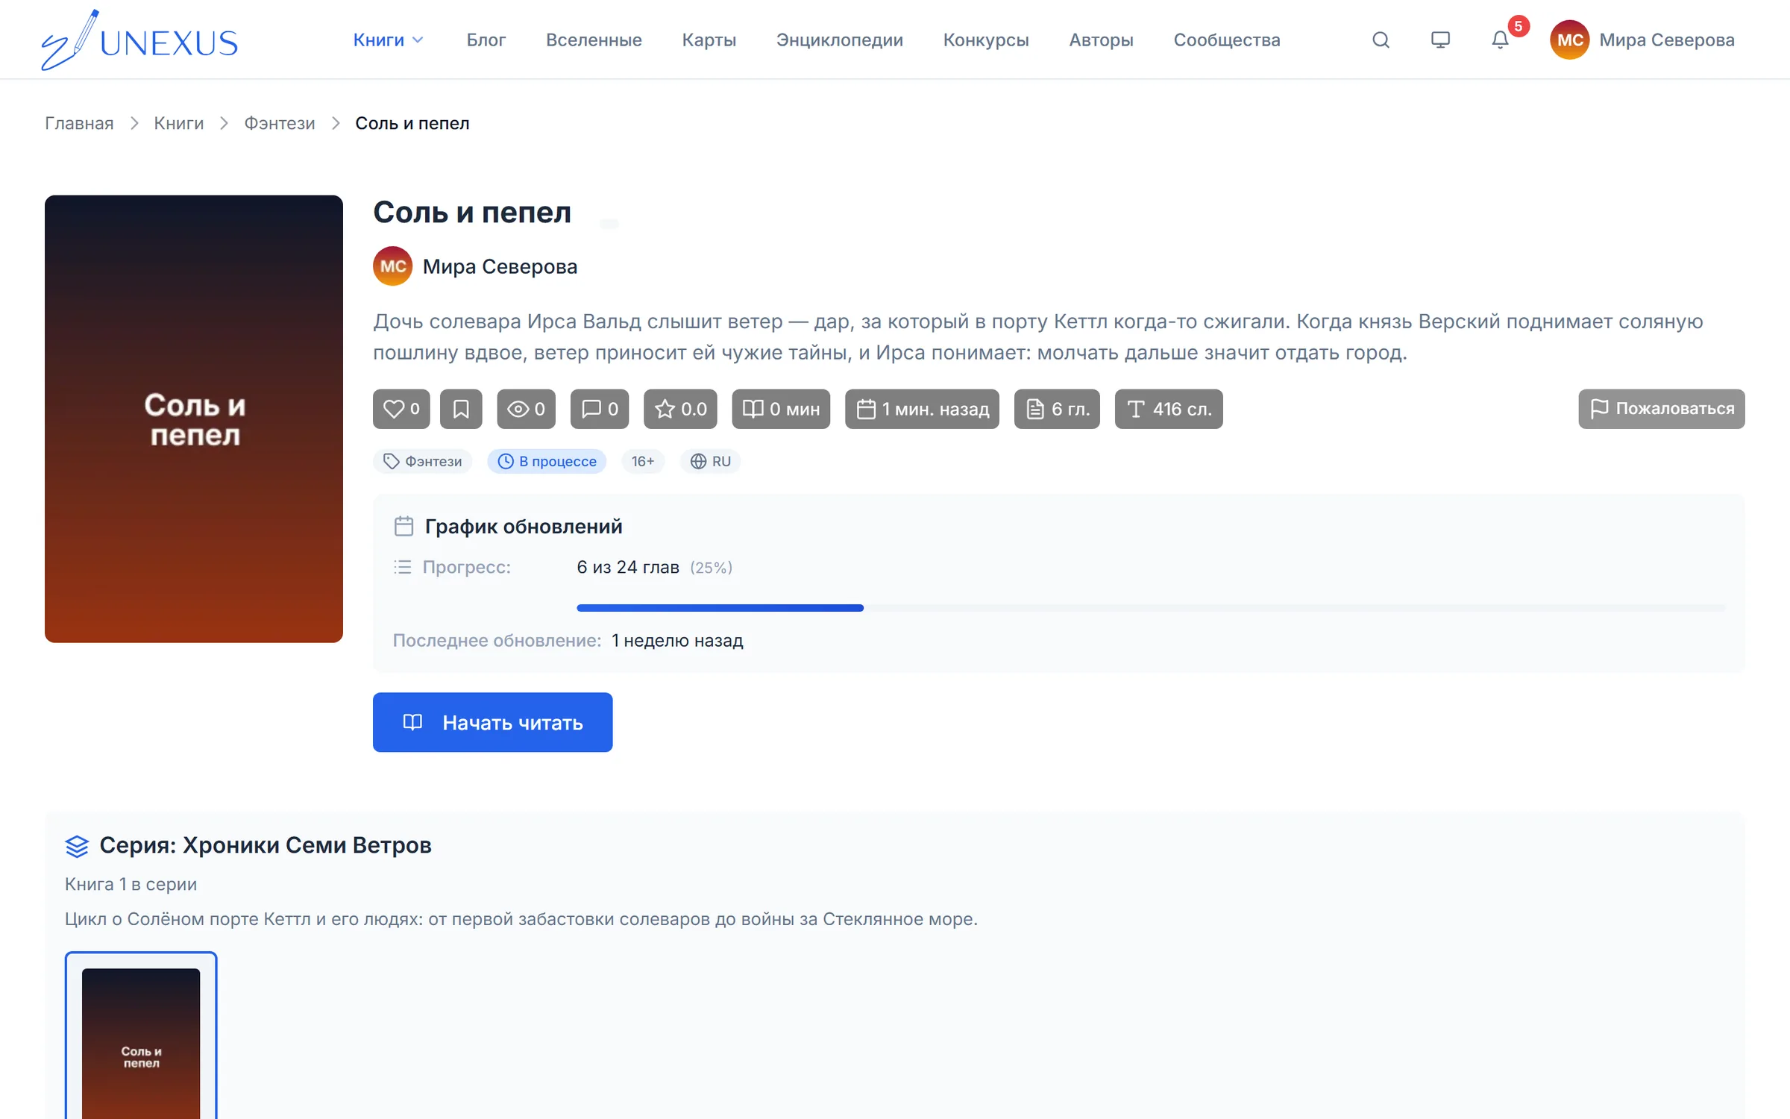
Task: Expand the Книги dropdown menu
Action: click(x=388, y=40)
